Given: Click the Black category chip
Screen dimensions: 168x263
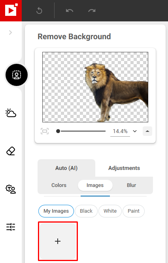Looking at the screenshot, I should click(86, 211).
